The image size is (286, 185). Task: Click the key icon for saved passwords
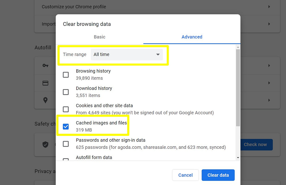coord(45,65)
